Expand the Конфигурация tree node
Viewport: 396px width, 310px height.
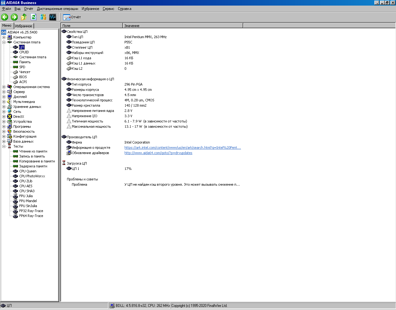[x=4, y=136]
